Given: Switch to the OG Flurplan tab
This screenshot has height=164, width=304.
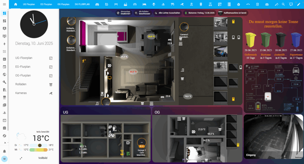Looking at the screenshot, I should click(x=64, y=4).
